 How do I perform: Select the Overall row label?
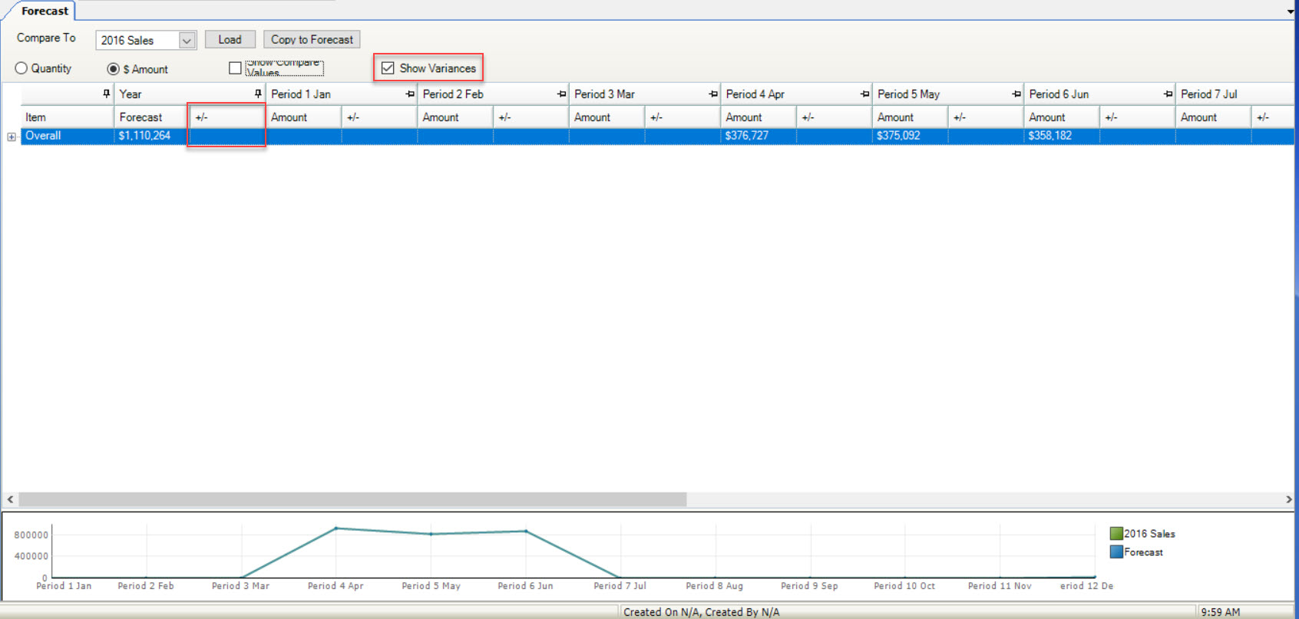tap(43, 136)
